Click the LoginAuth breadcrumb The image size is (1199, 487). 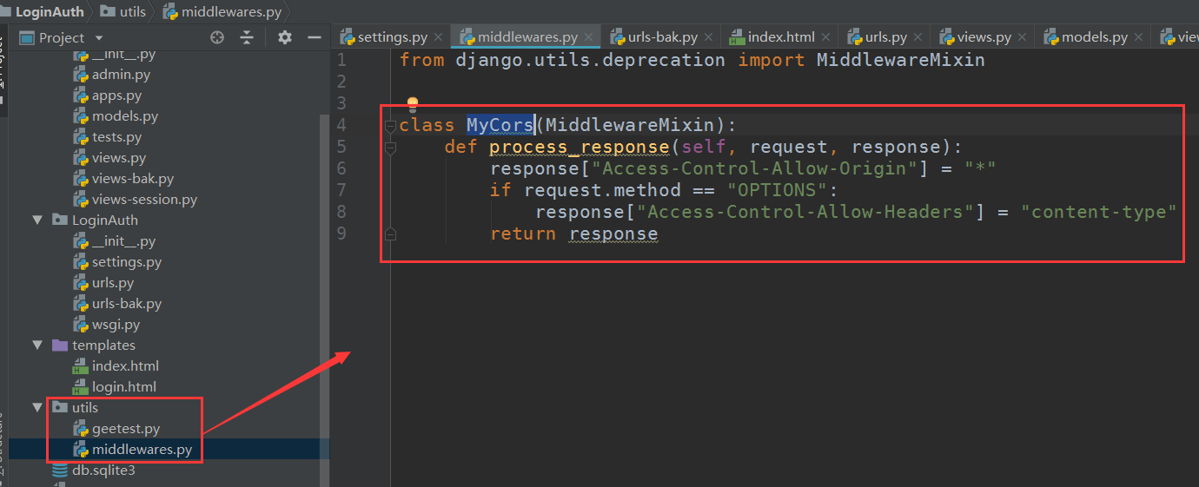pyautogui.click(x=50, y=11)
